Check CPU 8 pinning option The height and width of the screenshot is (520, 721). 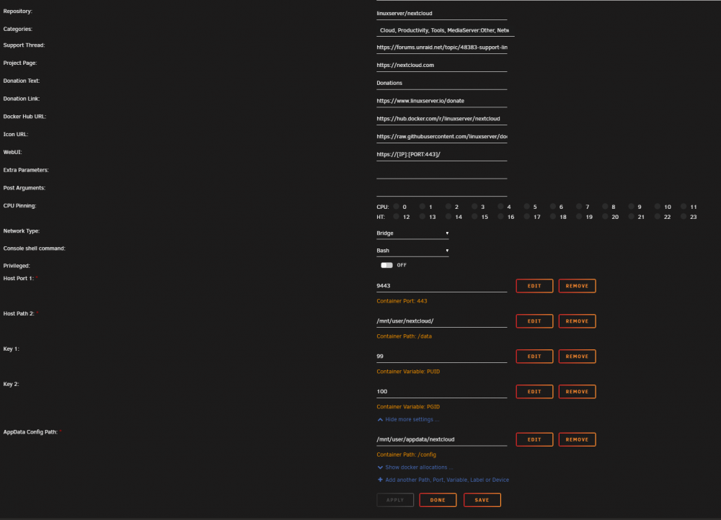[605, 207]
